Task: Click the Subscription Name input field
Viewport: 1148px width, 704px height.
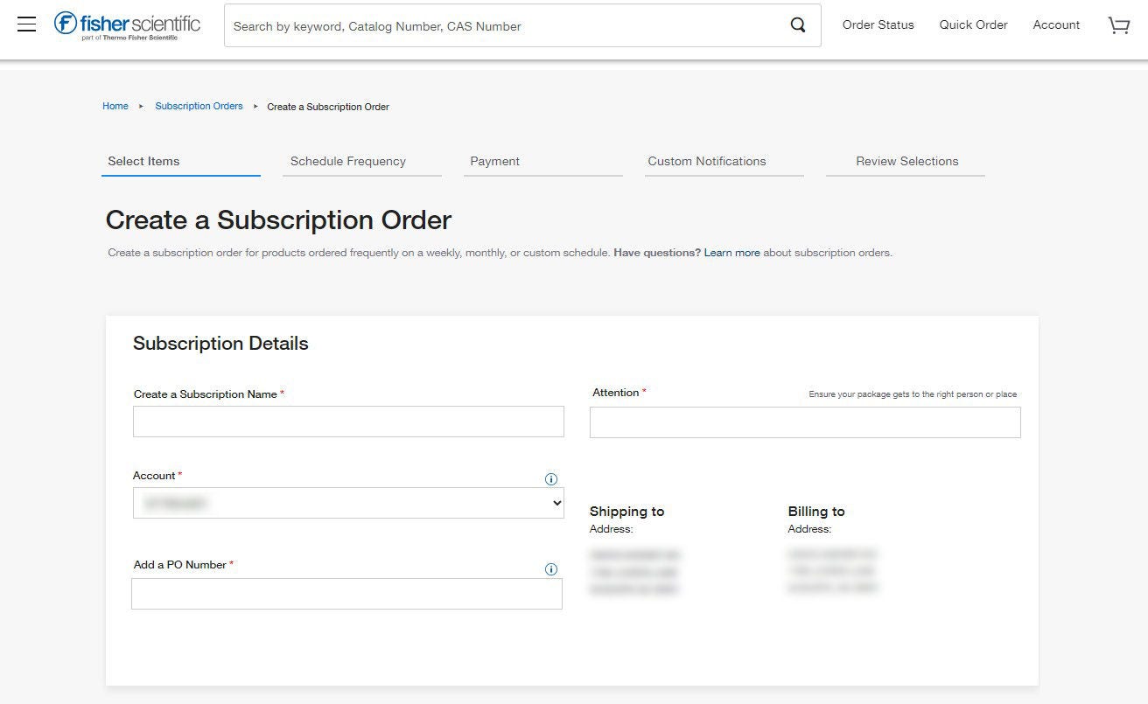Action: pyautogui.click(x=348, y=421)
